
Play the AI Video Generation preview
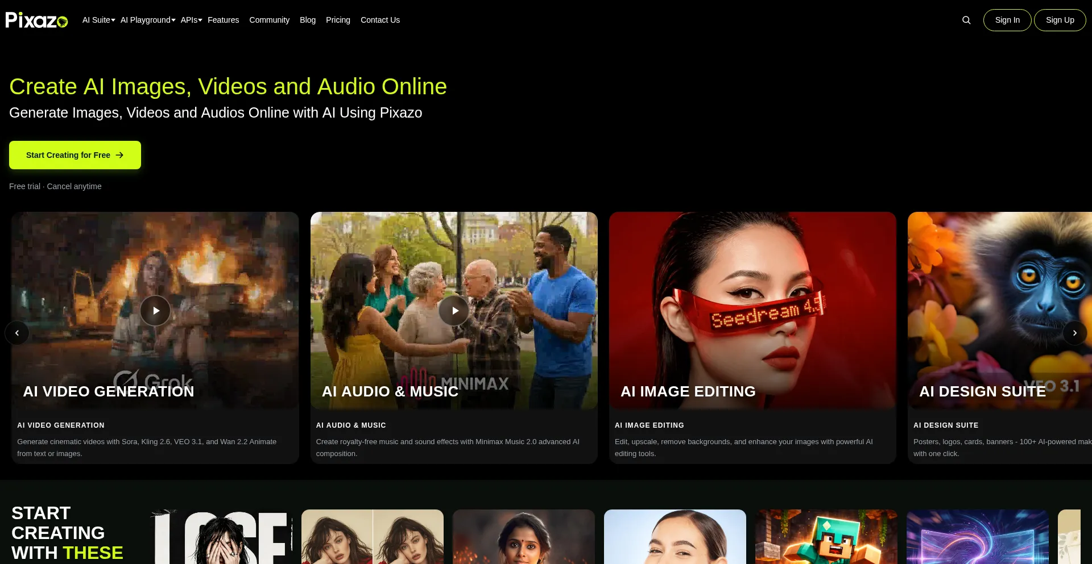[155, 311]
